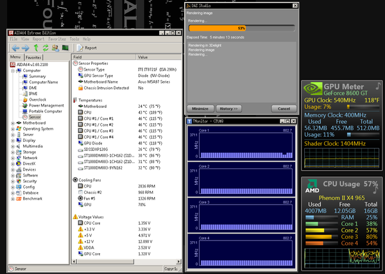Click the Motherboard tree node icon
Image resolution: width=385 pixels, height=274 pixels.
click(19, 123)
